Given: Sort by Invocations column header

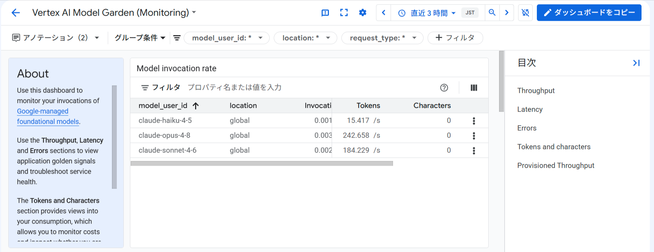Looking at the screenshot, I should [x=318, y=106].
